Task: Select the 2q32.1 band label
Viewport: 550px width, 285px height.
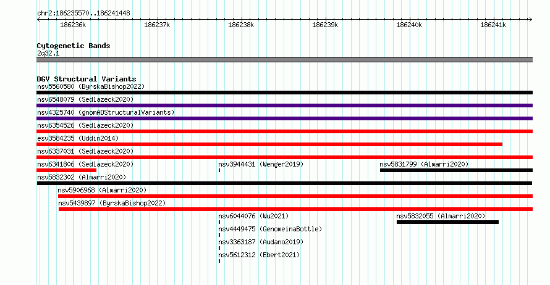Action: click(x=48, y=54)
